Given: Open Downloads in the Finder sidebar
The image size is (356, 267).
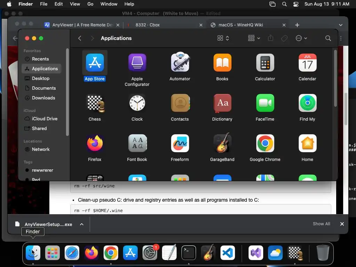Looking at the screenshot, I should 41,98.
